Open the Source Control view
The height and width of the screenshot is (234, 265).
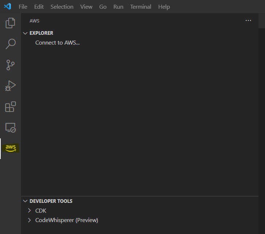point(10,65)
